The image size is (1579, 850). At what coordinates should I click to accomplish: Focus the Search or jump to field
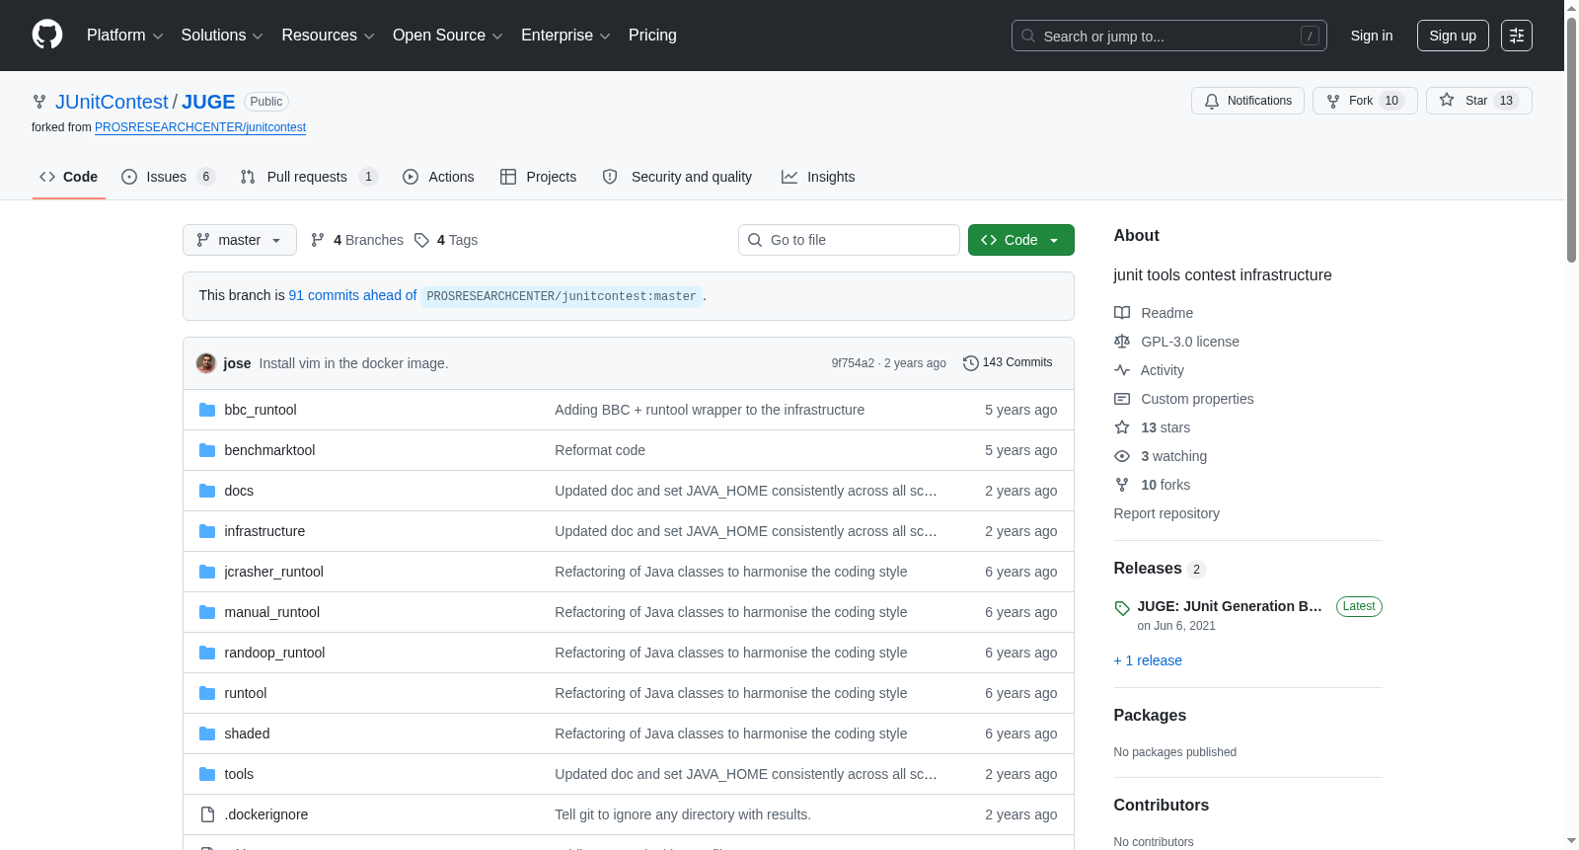[x=1168, y=36]
